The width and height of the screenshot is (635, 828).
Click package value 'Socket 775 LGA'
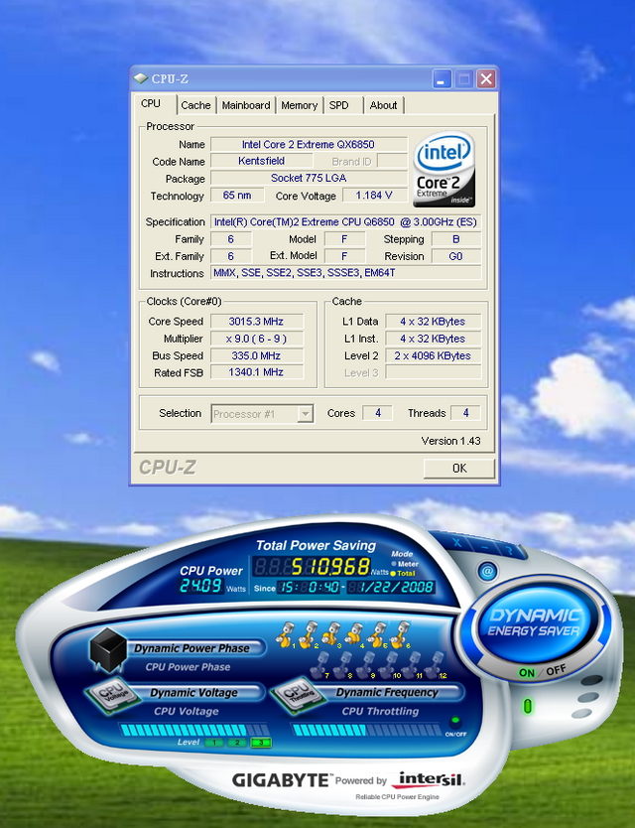pos(309,178)
